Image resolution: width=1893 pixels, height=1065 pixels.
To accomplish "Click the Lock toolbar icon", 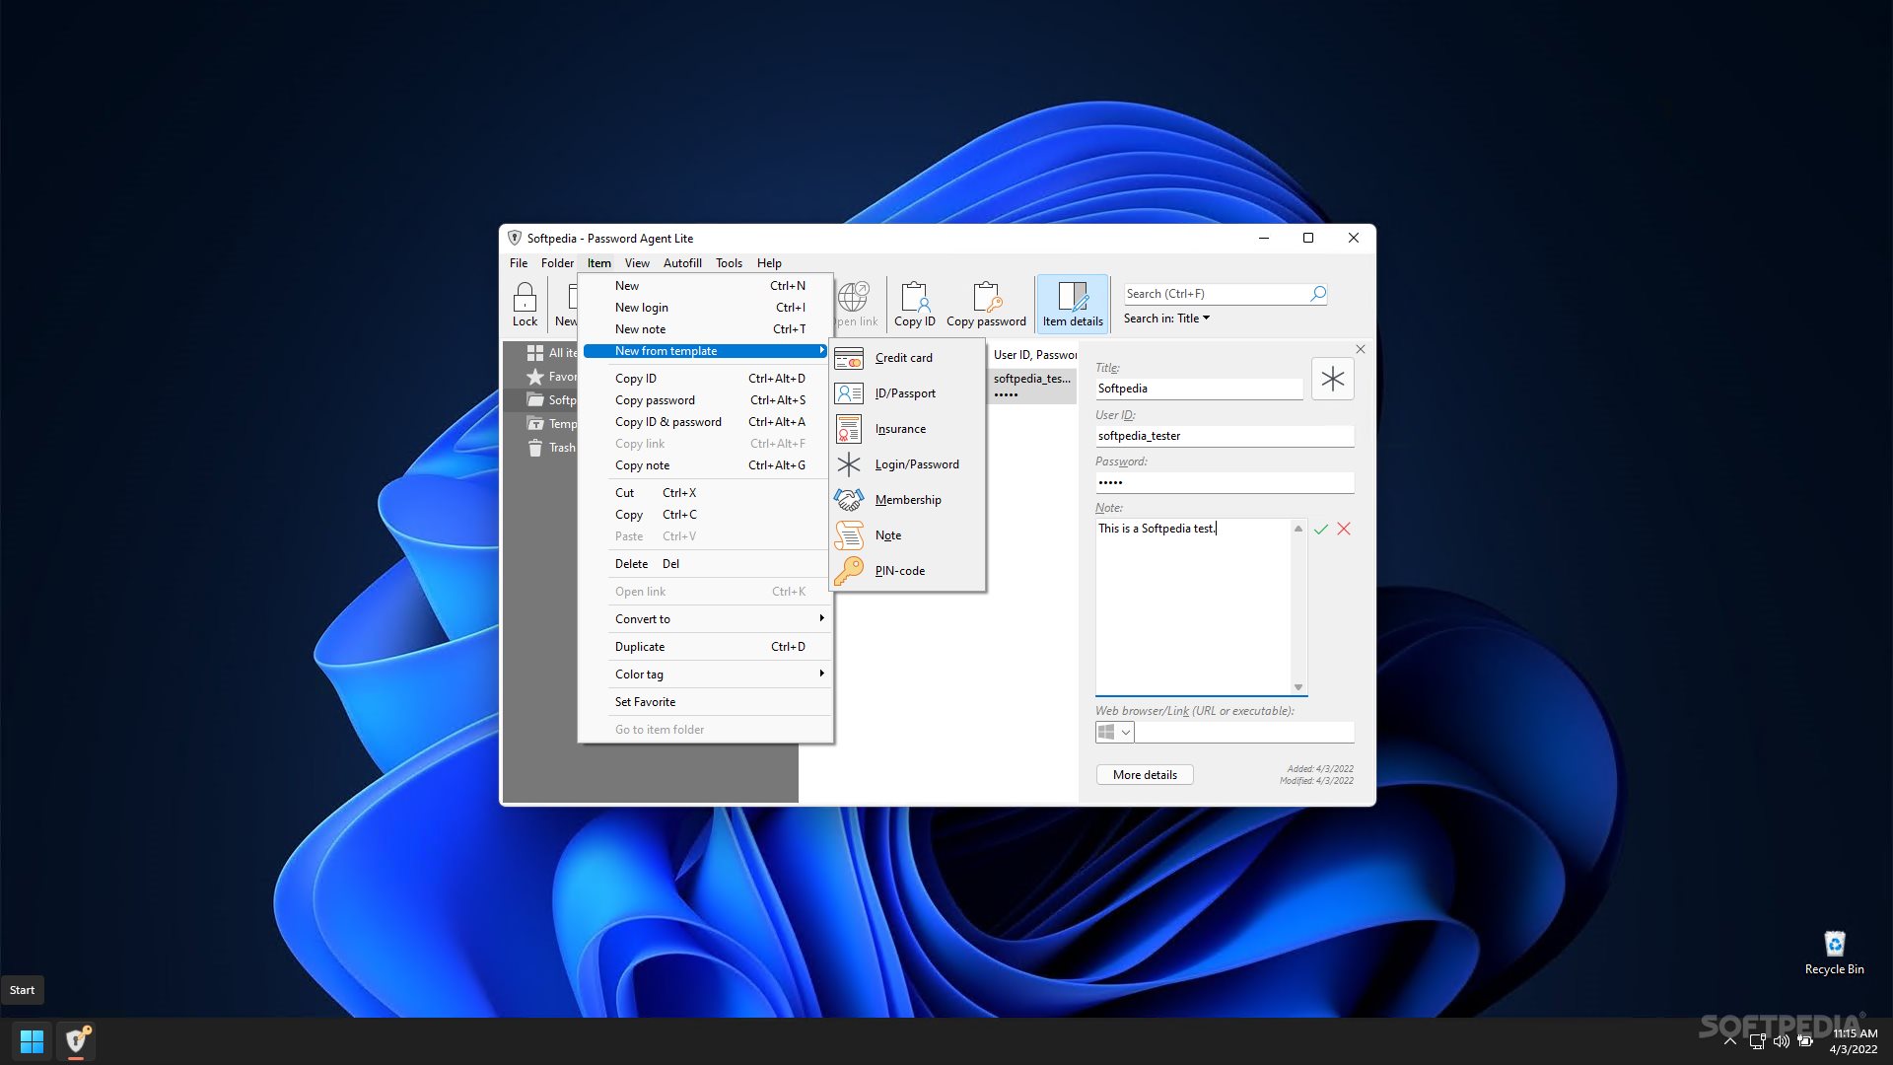I will point(525,304).
